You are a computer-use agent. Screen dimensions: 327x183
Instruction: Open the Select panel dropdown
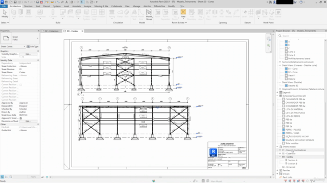(5, 22)
